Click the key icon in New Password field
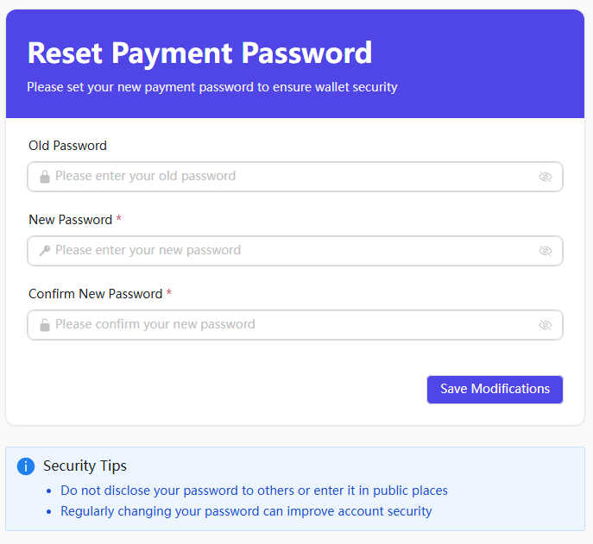The width and height of the screenshot is (593, 544). [x=45, y=251]
